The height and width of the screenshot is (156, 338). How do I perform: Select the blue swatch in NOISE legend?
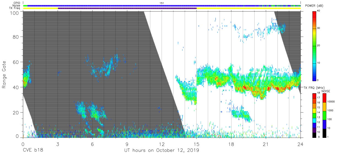(x=325, y=124)
